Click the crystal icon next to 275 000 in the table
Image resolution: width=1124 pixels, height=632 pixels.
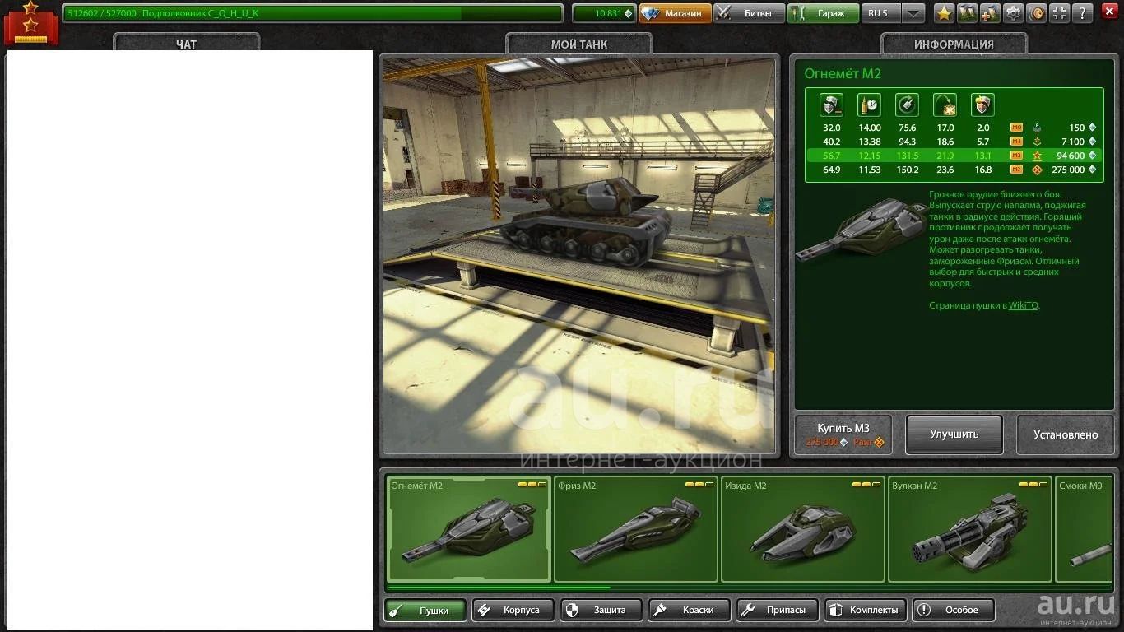coord(1092,170)
